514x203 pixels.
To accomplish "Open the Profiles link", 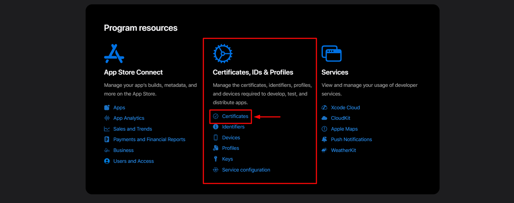I will pyautogui.click(x=230, y=148).
